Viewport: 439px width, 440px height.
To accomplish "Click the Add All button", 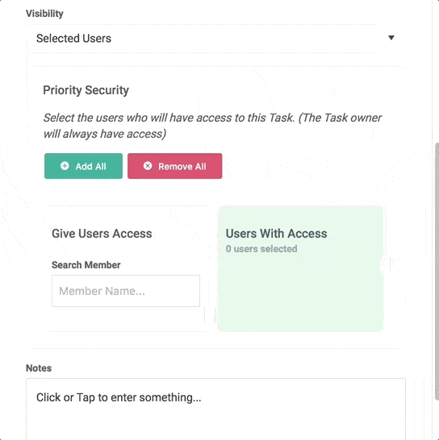I will tap(83, 166).
